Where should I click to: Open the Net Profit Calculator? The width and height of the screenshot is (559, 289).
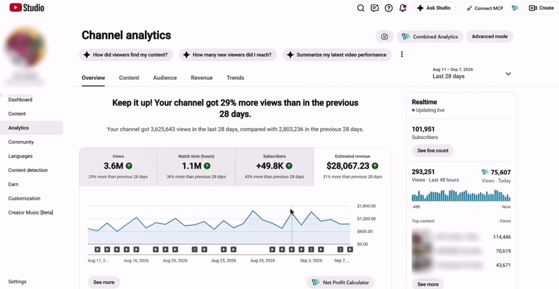click(x=341, y=283)
